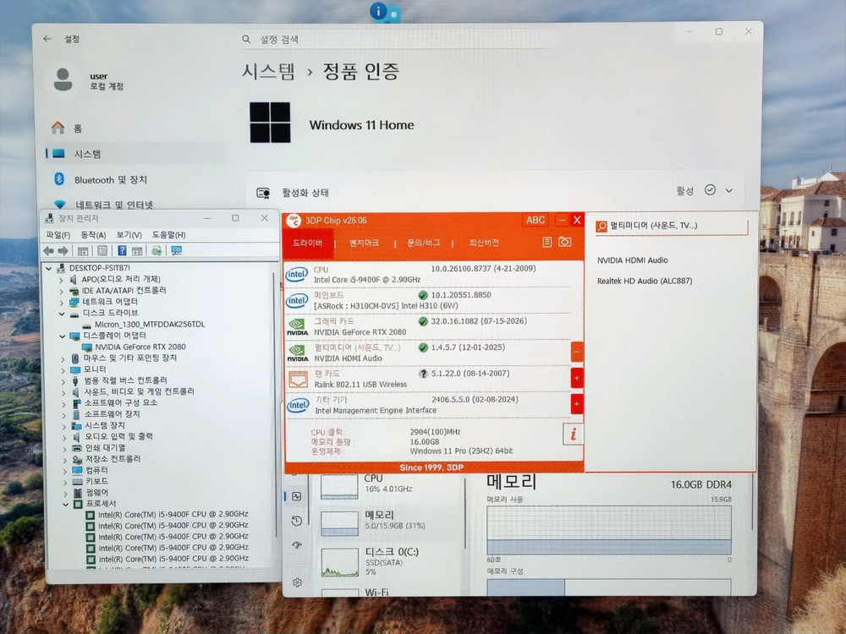846x634 pixels.
Task: Open 도움말(H) menu in Device Manager
Action: pyautogui.click(x=168, y=235)
